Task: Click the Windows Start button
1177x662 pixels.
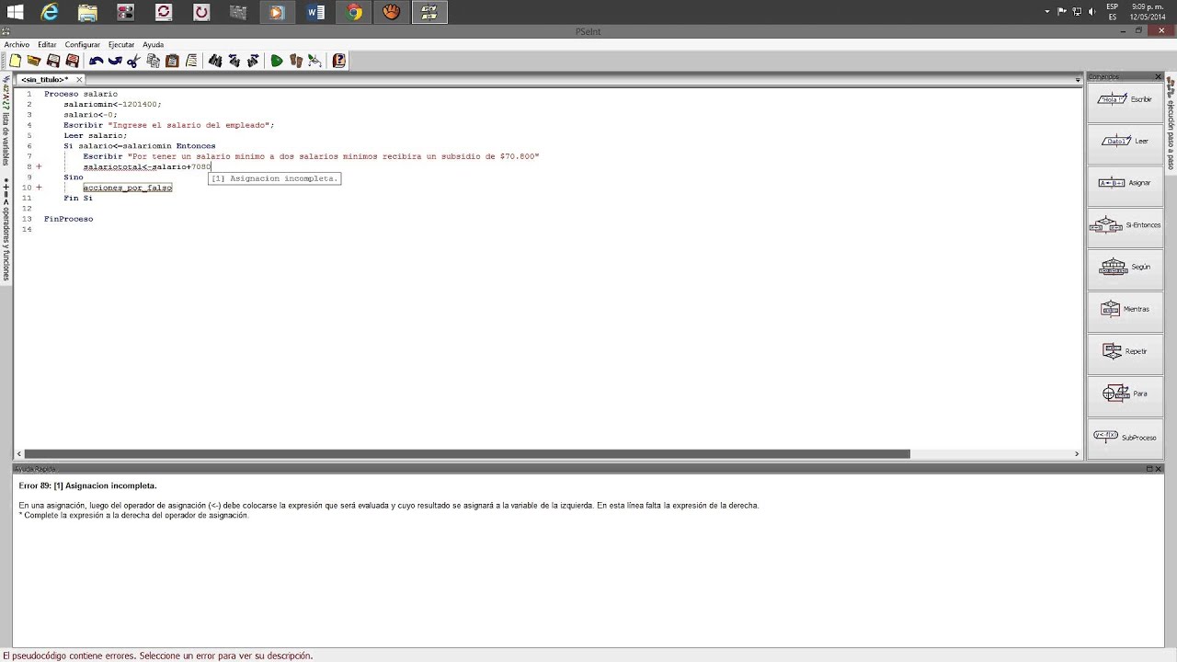Action: pos(15,12)
